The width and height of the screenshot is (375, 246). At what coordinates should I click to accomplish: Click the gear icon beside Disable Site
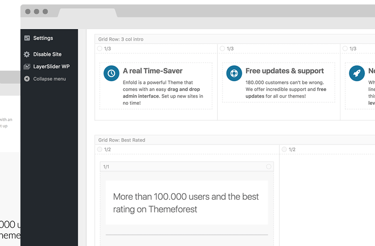(x=27, y=54)
